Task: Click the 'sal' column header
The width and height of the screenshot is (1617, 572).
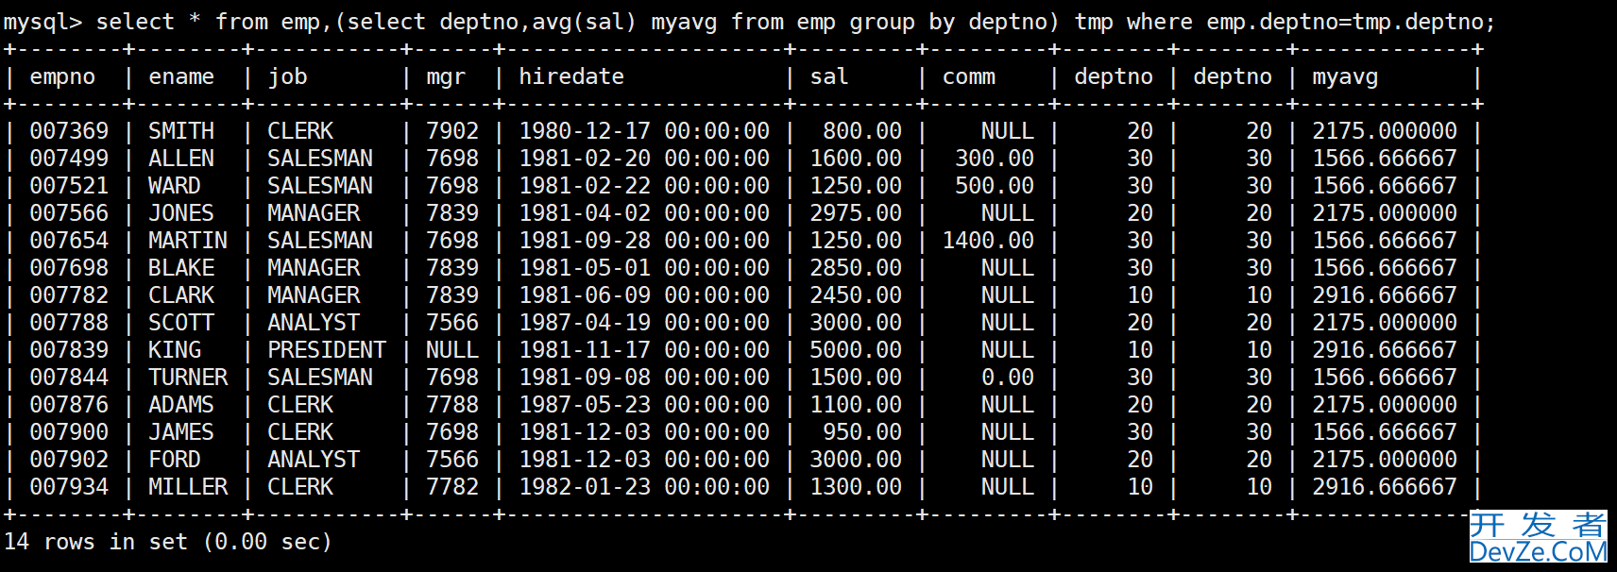Action: [829, 76]
